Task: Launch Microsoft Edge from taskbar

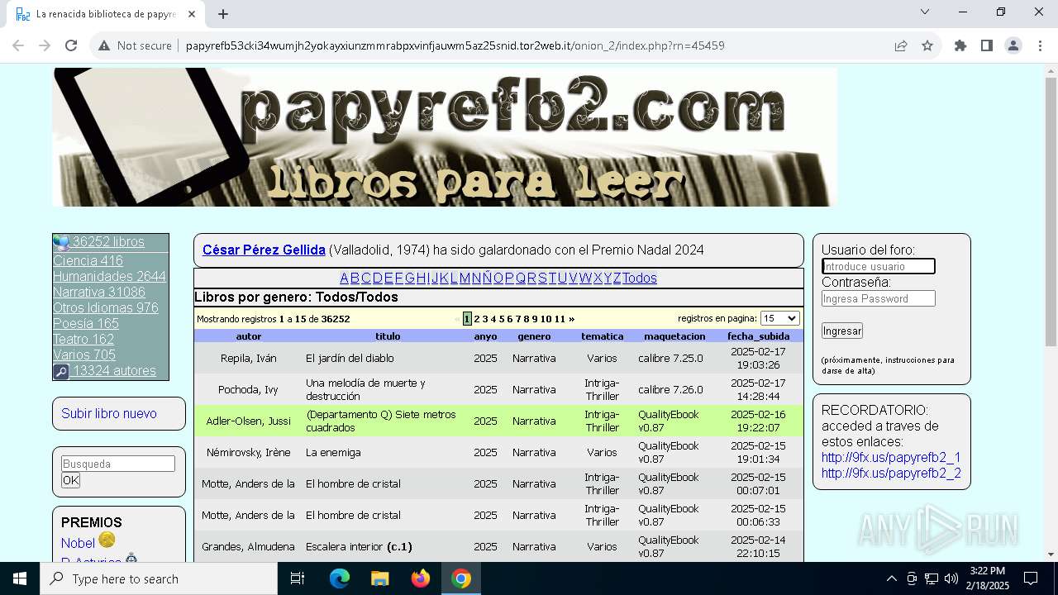Action: 340,578
